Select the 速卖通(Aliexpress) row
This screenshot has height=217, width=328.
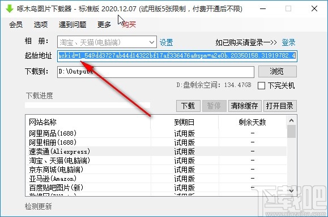pyautogui.click(x=156, y=151)
